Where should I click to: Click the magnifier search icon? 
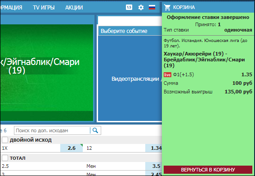tap(95, 130)
